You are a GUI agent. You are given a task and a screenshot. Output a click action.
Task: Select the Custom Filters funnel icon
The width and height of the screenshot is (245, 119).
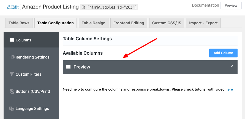pyautogui.click(x=12, y=74)
